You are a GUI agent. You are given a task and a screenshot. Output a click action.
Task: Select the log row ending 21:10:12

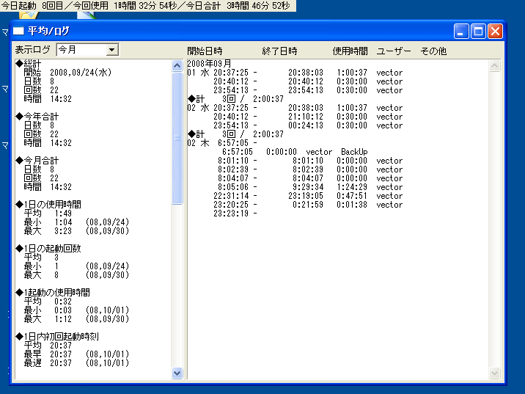click(x=308, y=116)
